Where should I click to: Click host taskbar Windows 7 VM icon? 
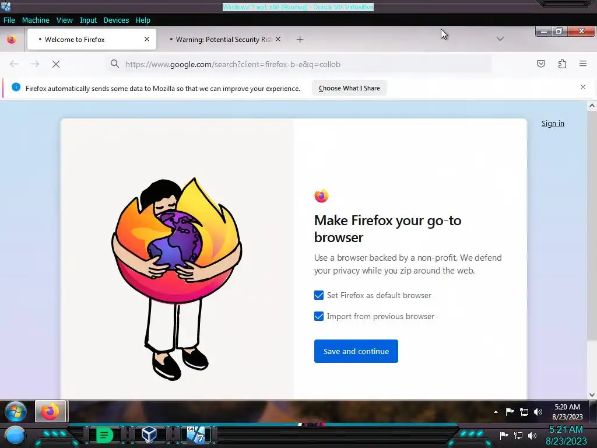pos(196,435)
